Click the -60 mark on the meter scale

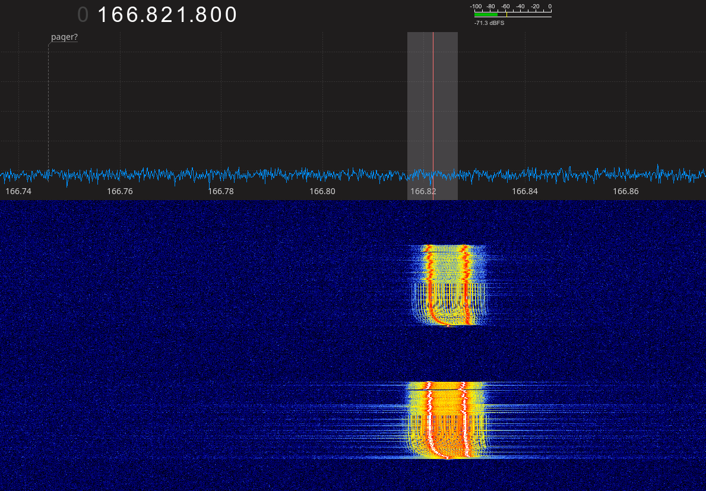click(505, 7)
